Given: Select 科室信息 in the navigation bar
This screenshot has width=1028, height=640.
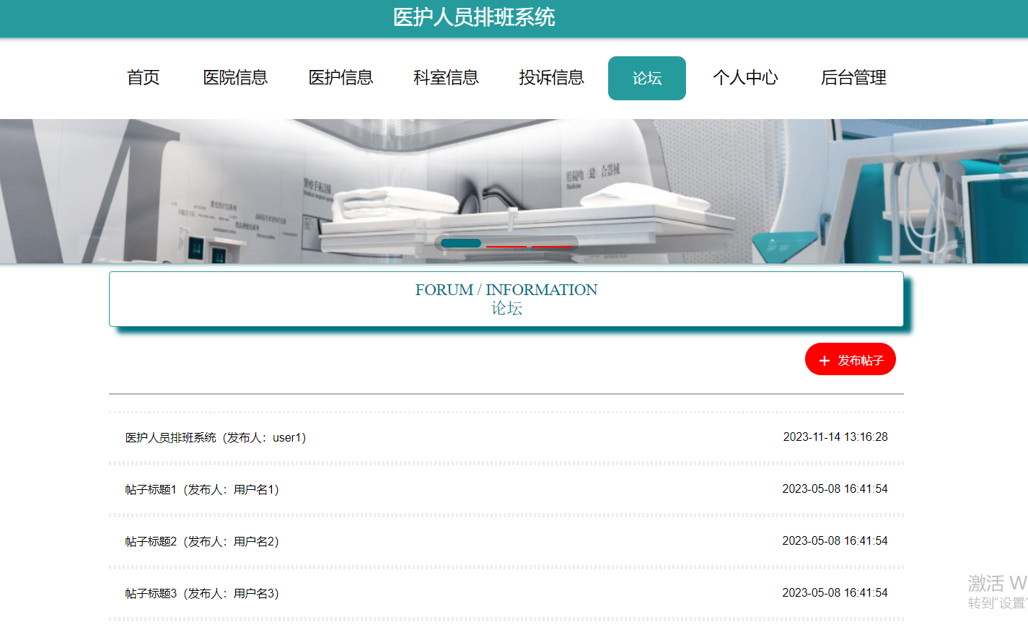Looking at the screenshot, I should point(446,78).
